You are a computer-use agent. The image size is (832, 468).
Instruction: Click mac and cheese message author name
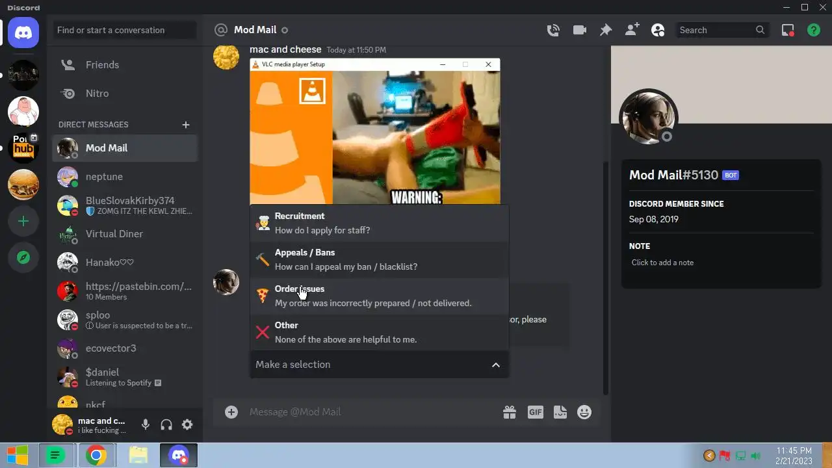tap(285, 49)
